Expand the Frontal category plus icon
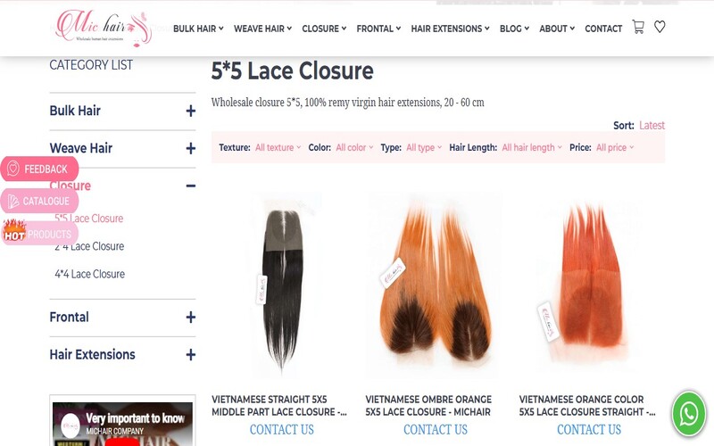Image resolution: width=714 pixels, height=446 pixels. [191, 318]
